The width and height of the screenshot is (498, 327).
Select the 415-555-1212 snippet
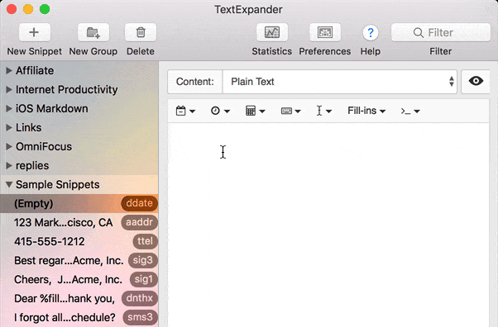coord(79,241)
